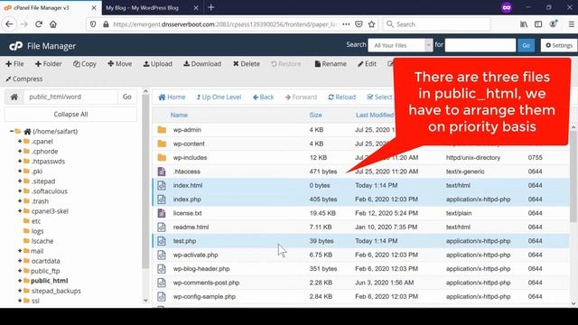The image size is (578, 325).
Task: Navigate Back in the file pane
Action: pos(263,97)
